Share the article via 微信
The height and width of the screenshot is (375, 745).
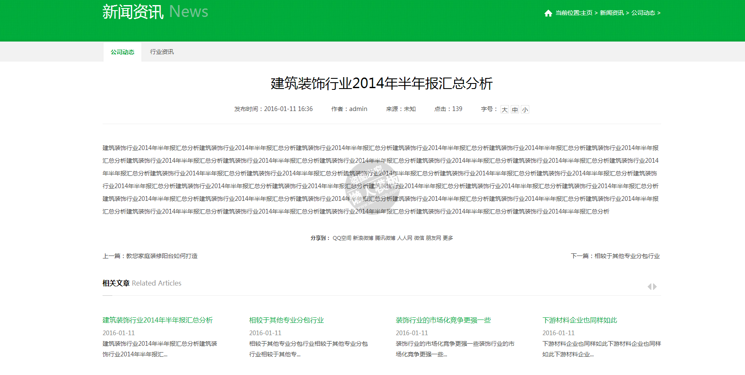tap(419, 238)
